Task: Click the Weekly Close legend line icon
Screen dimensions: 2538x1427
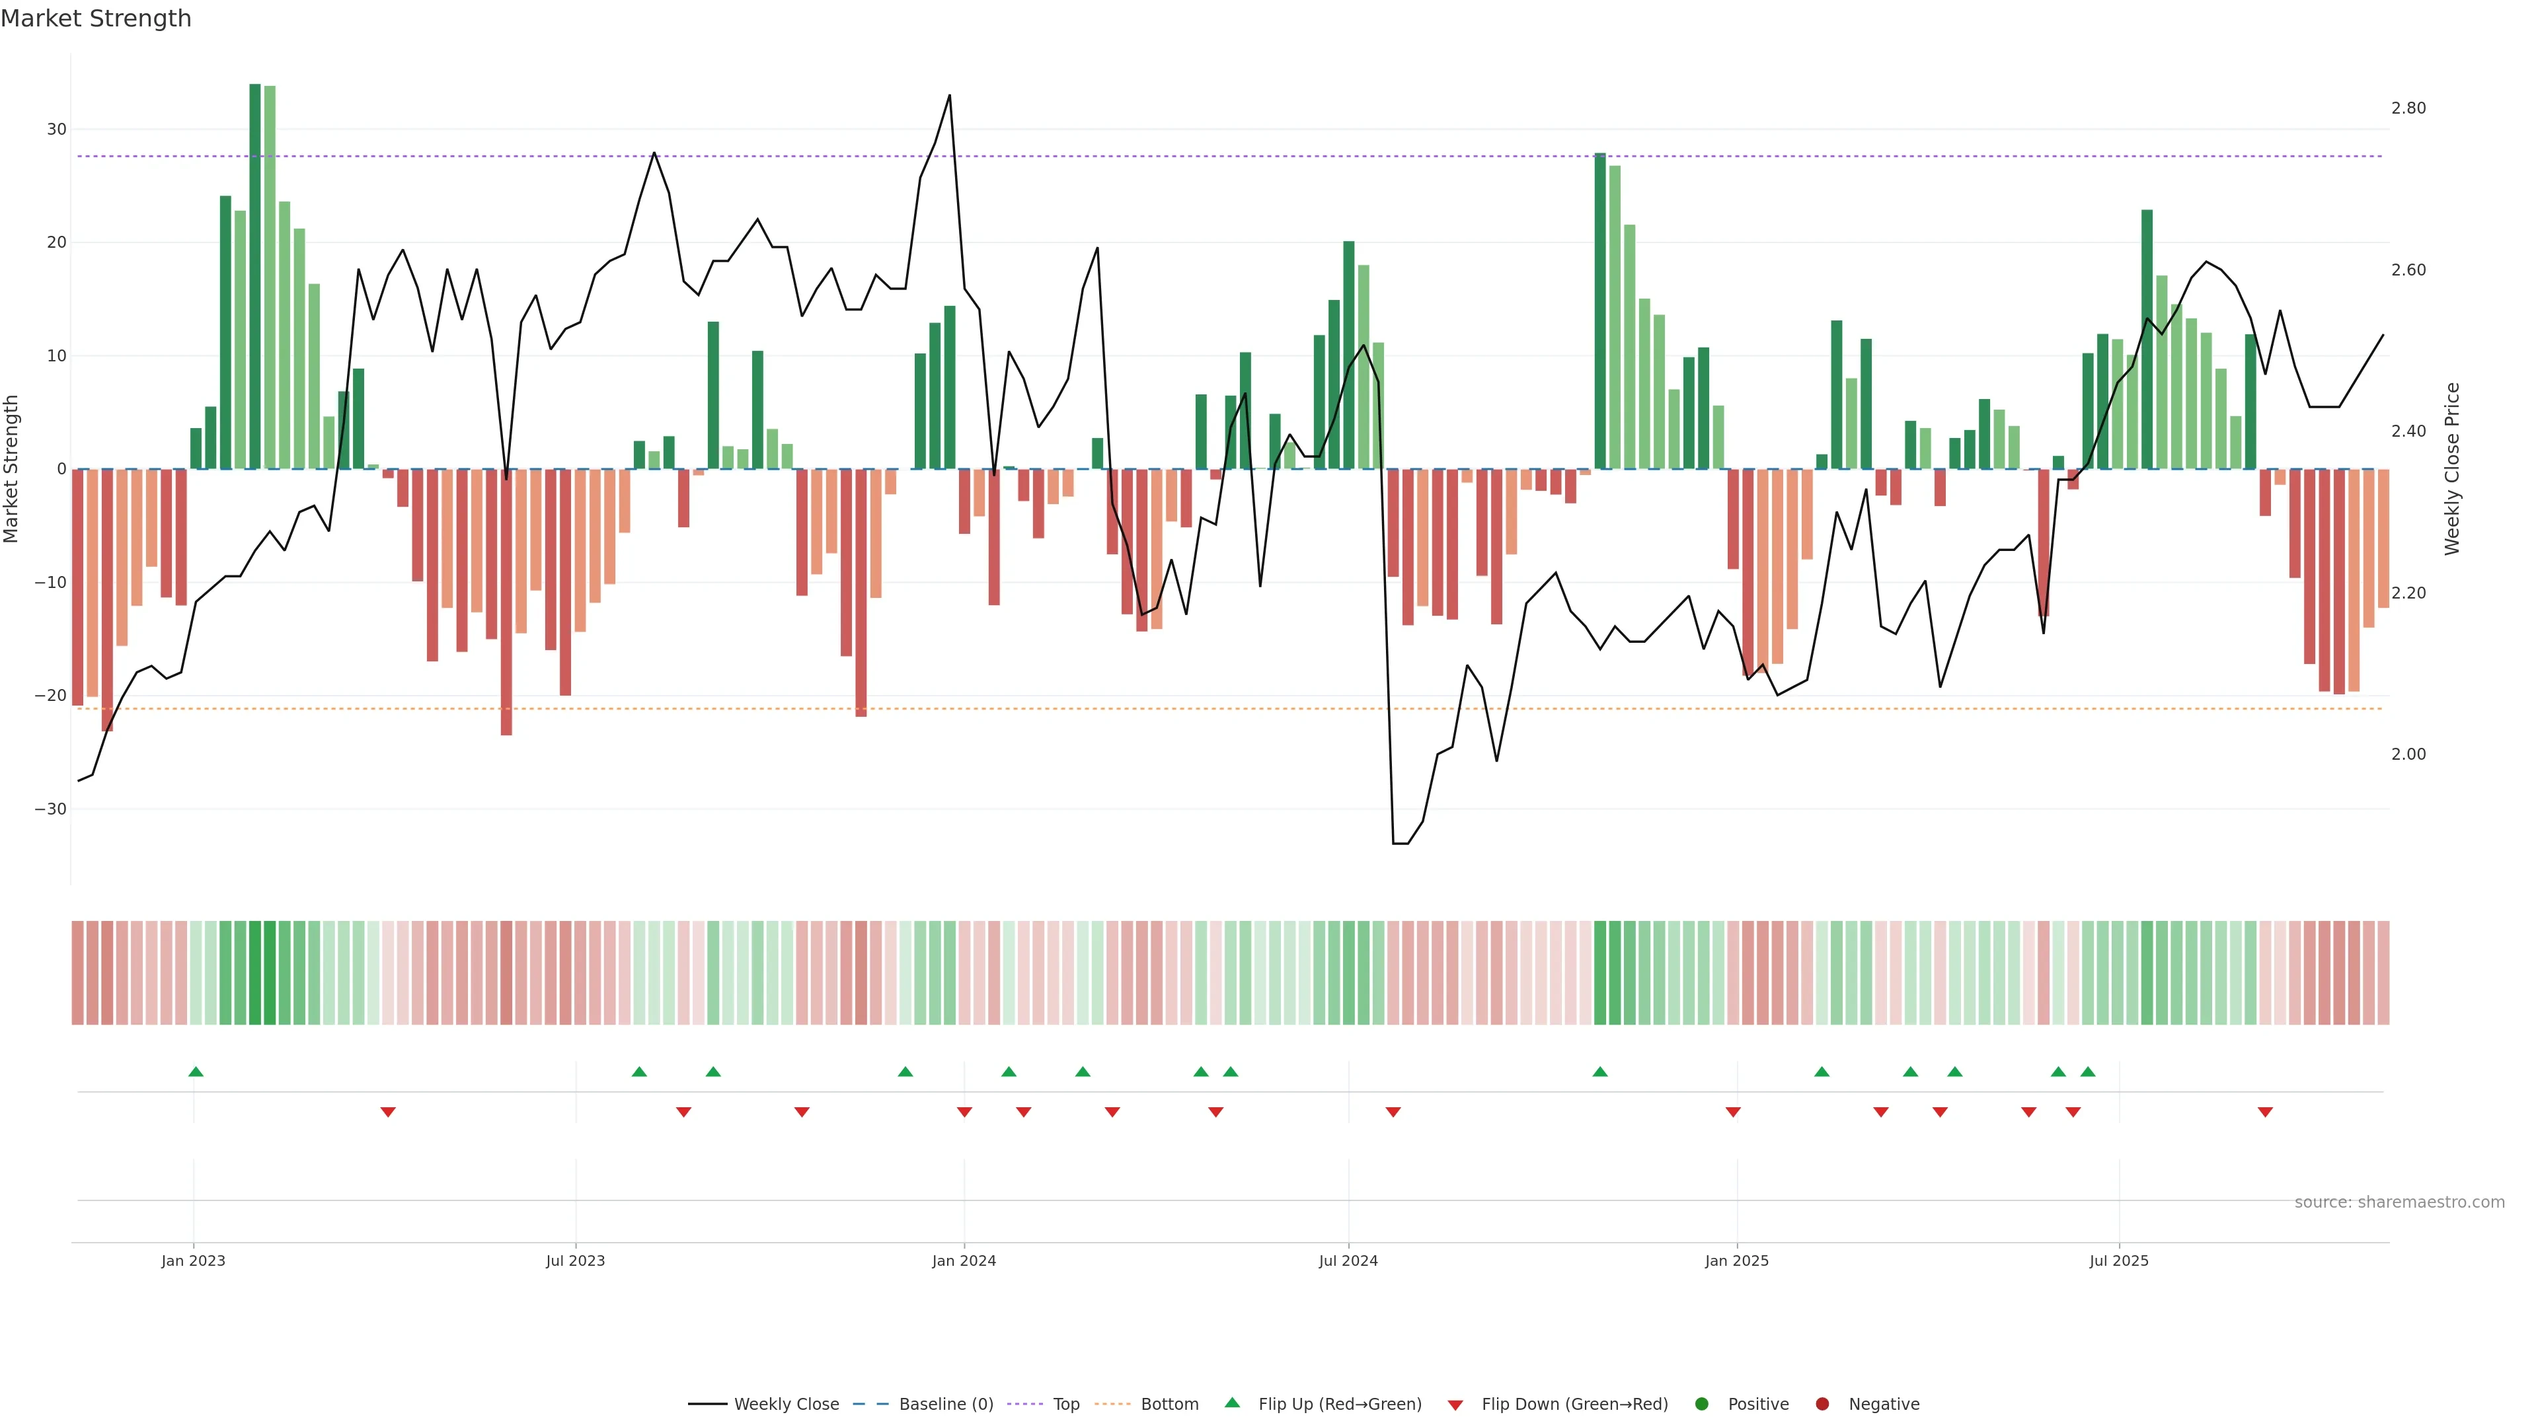Action: click(707, 1405)
